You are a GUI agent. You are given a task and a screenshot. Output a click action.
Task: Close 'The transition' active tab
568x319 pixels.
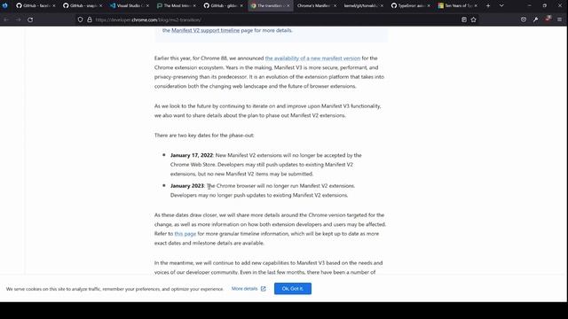point(288,5)
